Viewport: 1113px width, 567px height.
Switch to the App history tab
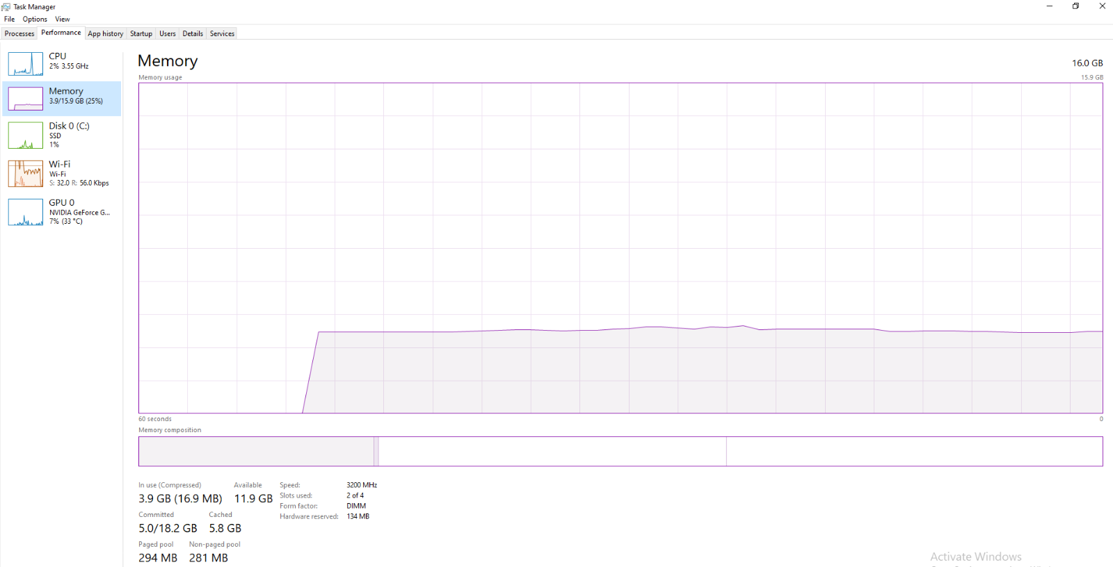(106, 33)
